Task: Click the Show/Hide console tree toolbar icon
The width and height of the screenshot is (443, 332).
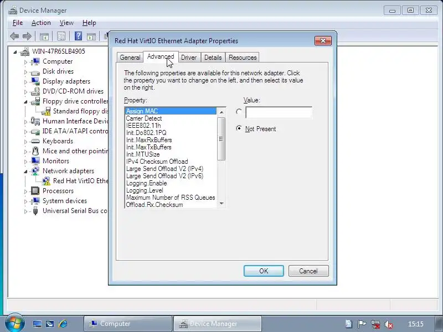Action: pos(44,36)
